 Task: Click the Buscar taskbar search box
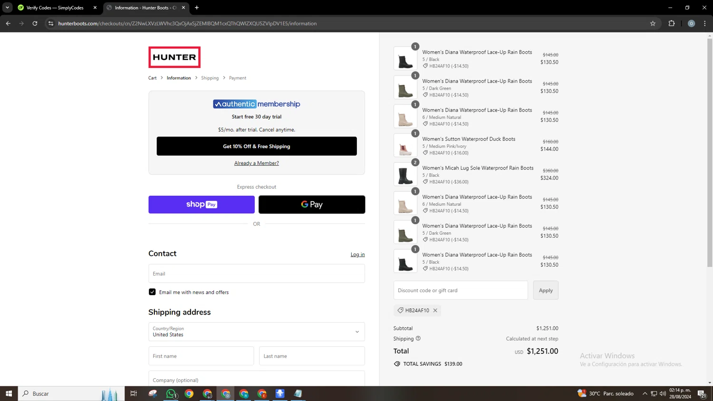coord(71,393)
